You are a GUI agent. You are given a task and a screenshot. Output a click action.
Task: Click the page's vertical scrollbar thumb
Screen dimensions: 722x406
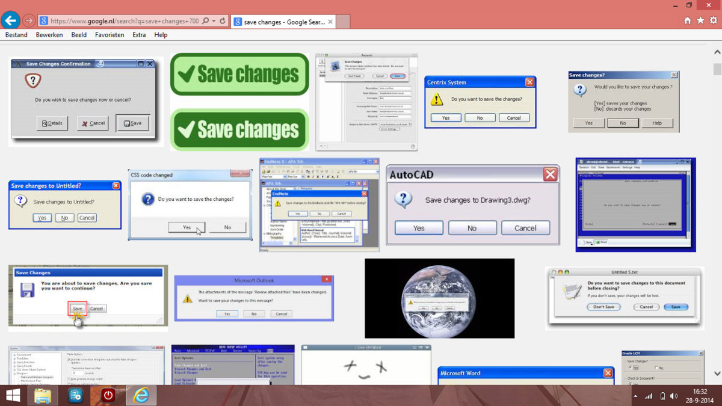click(717, 69)
